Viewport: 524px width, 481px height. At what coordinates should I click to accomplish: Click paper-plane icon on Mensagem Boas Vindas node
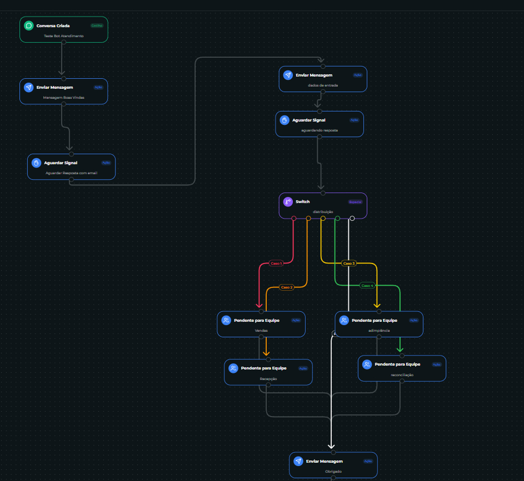tap(29, 88)
